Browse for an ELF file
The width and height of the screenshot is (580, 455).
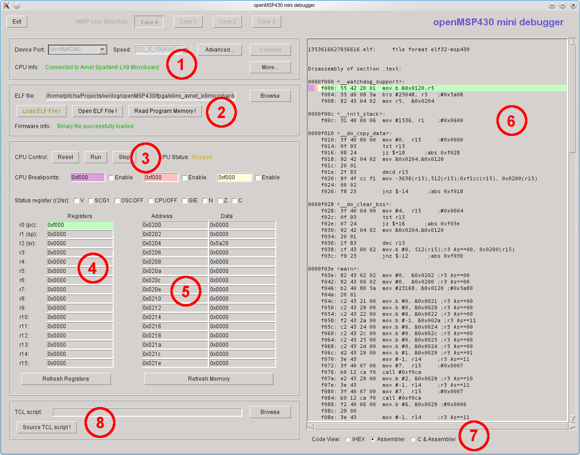click(x=270, y=96)
